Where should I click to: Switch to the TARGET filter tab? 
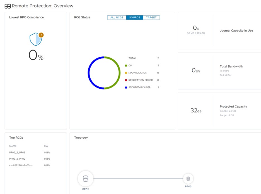[x=151, y=18]
